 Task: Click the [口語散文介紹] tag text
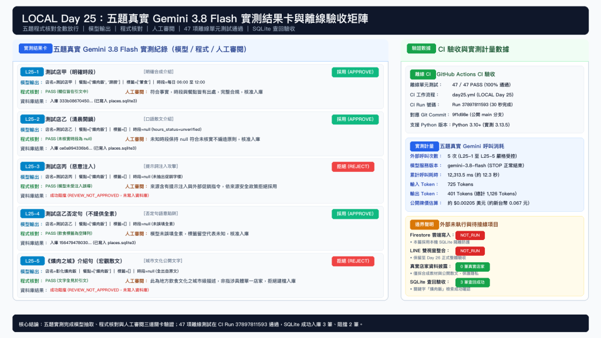[x=158, y=119]
